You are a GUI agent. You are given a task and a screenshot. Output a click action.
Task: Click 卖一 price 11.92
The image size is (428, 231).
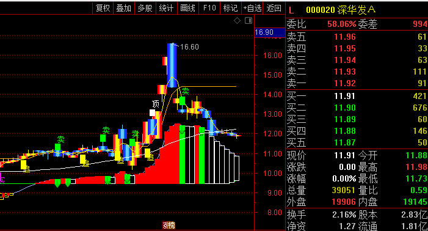coord(345,83)
